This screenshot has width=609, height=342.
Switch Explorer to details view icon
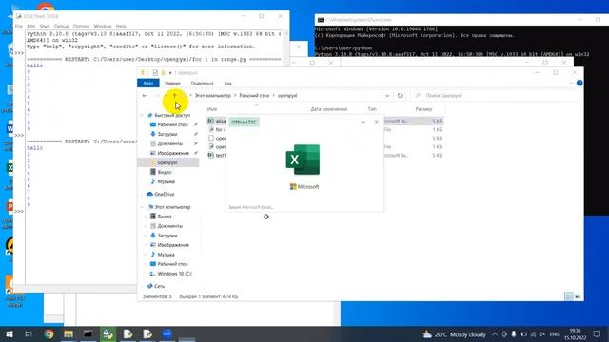(569, 296)
